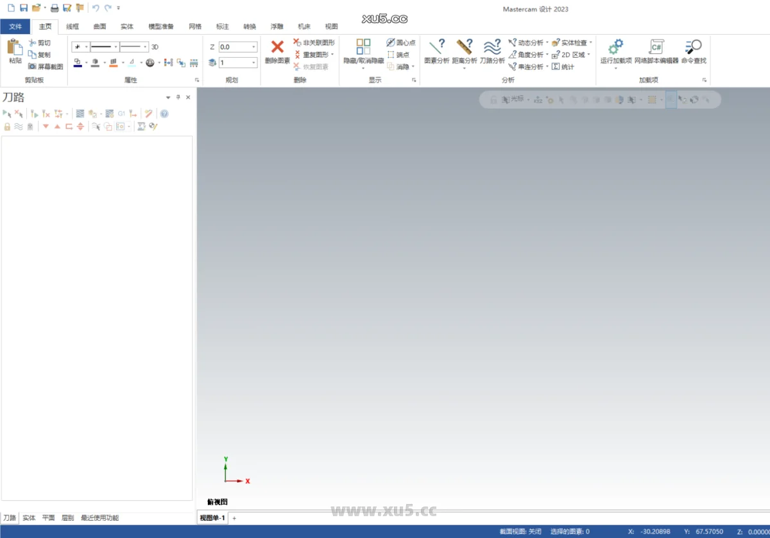Open the level number dropdown
This screenshot has height=538, width=770.
coord(253,62)
